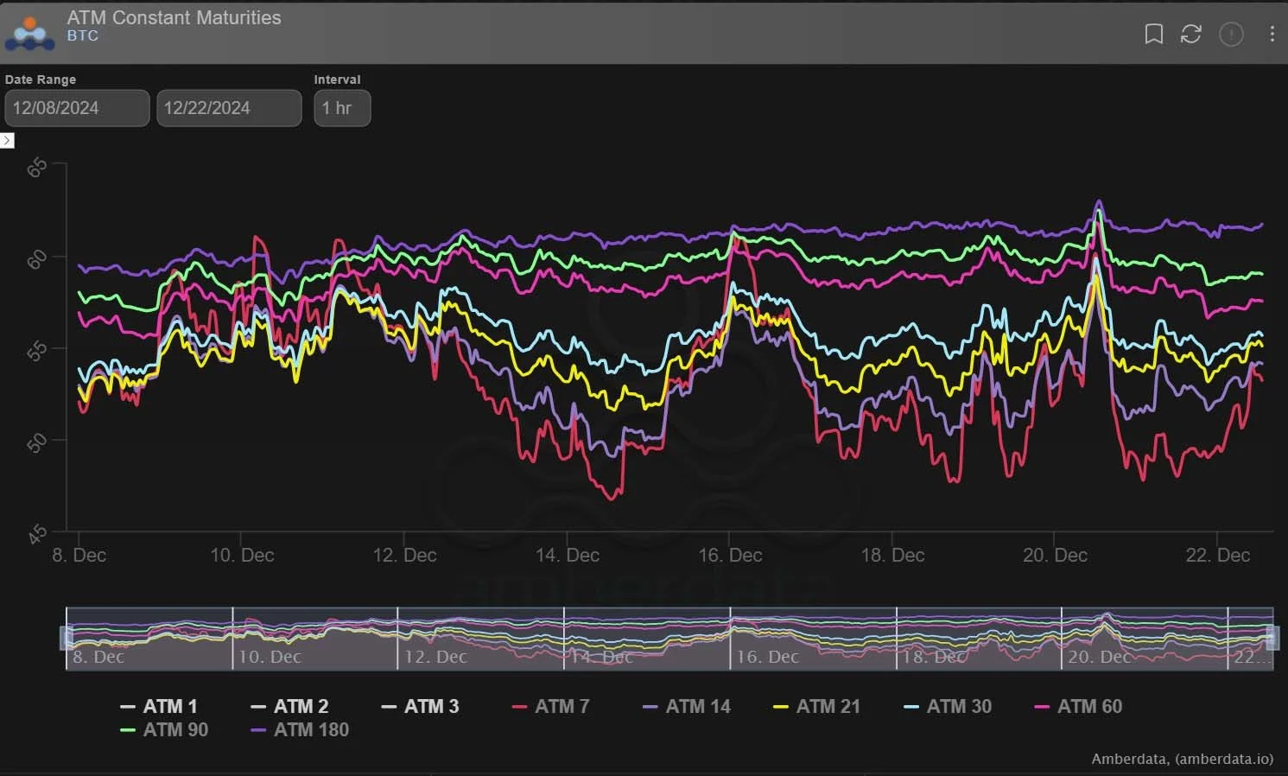Click the 60 y-axis label
1288x776 pixels.
coord(37,258)
